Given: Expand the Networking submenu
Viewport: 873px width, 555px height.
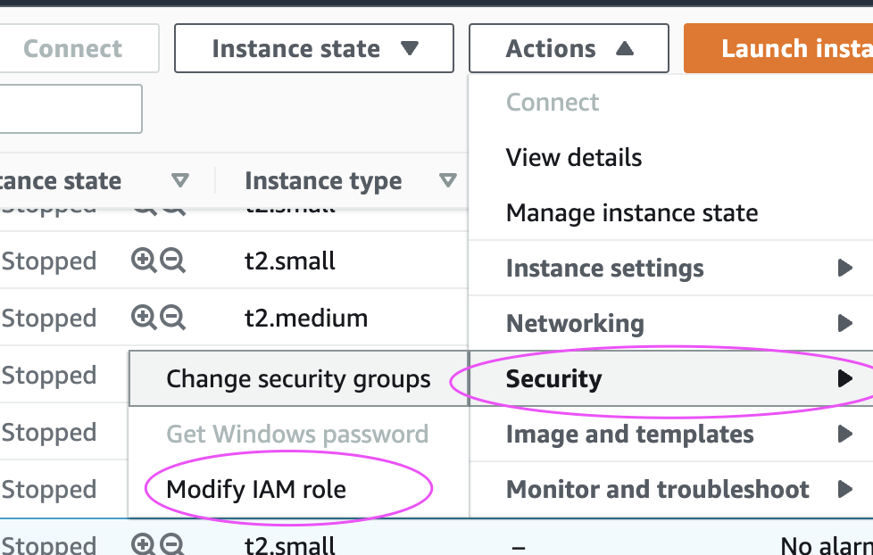Looking at the screenshot, I should pos(670,323).
